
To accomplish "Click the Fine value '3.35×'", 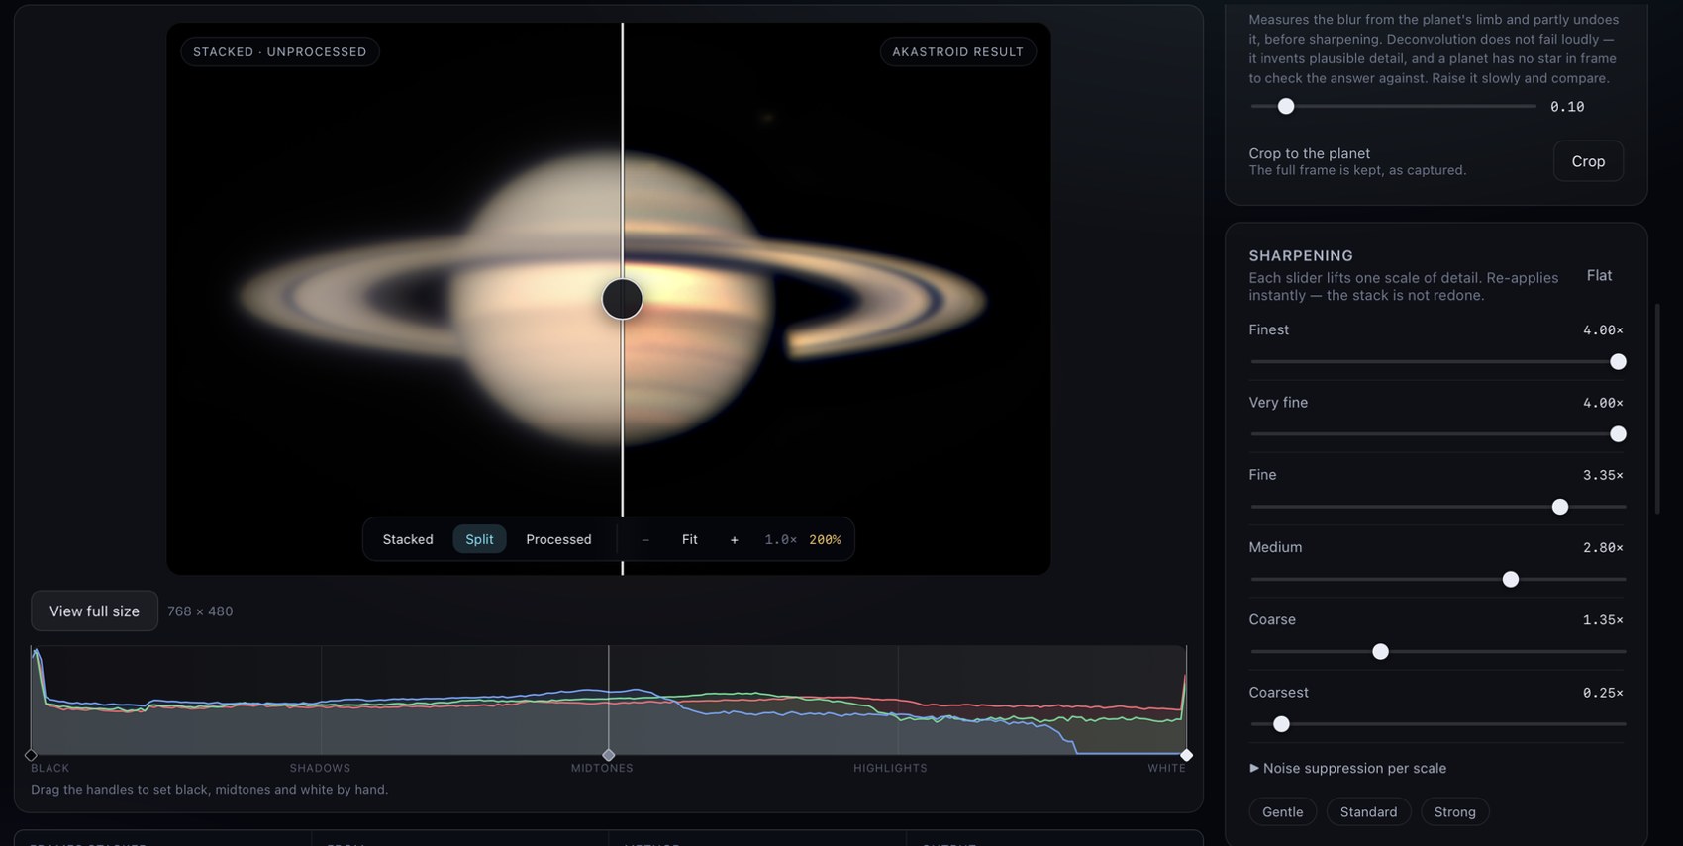I will click(1603, 475).
